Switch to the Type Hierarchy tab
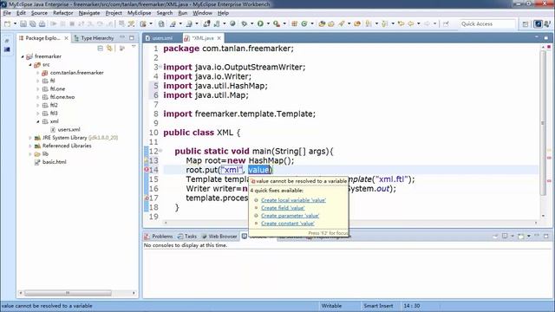This screenshot has width=555, height=312. click(x=95, y=38)
